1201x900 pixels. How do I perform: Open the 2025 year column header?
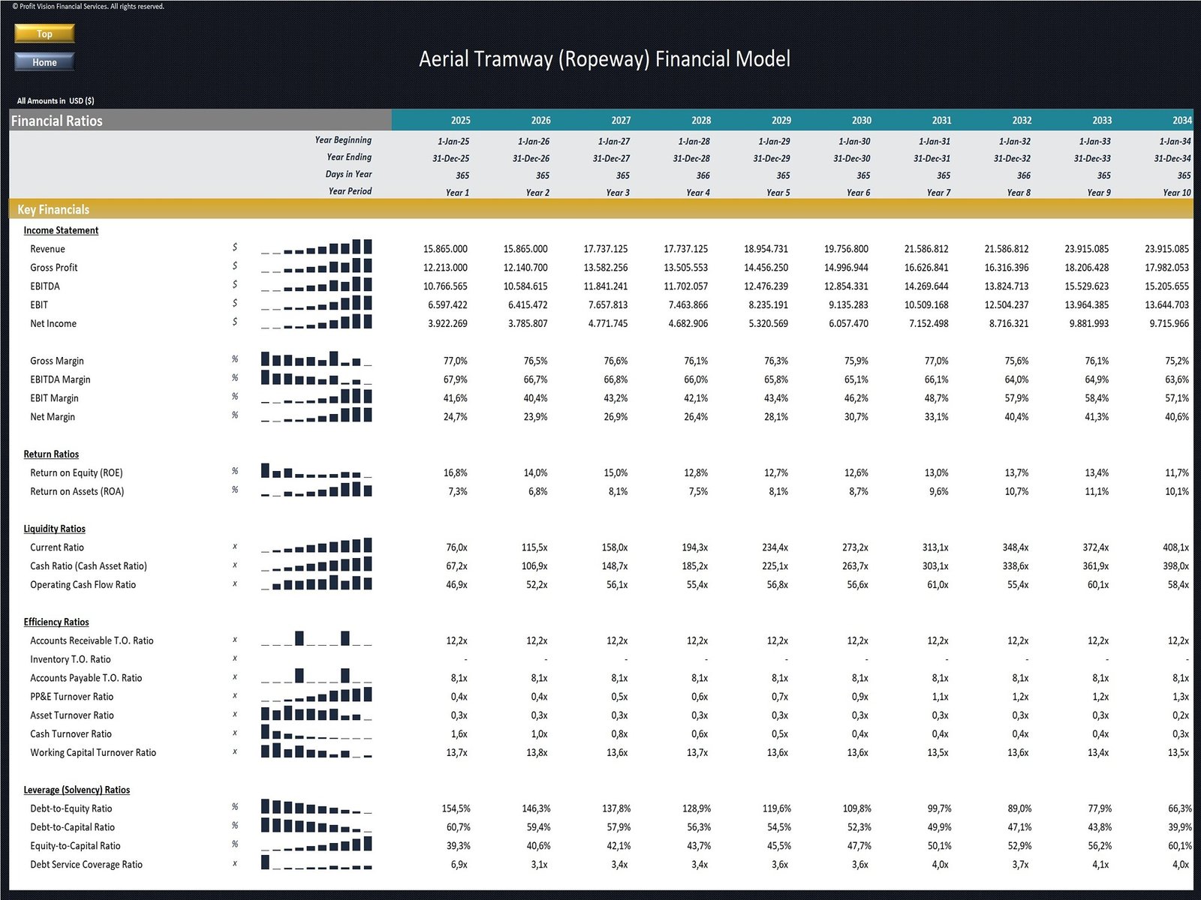(x=459, y=120)
